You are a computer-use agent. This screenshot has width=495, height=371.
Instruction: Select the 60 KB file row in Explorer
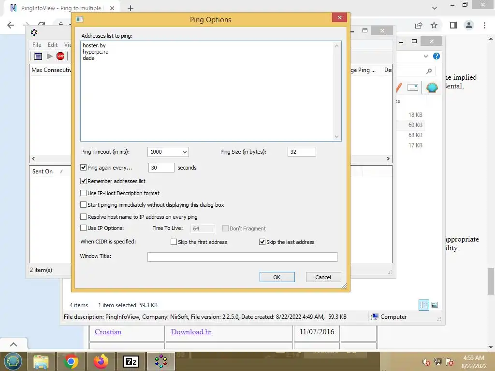click(411, 125)
